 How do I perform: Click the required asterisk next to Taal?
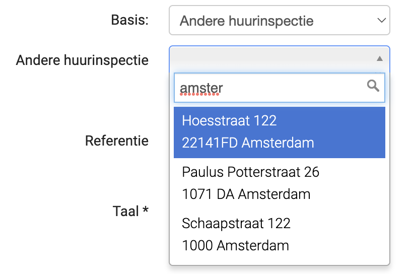coord(146,211)
